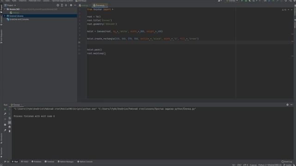
Task: Click the CRLF line separator status
Action: pos(239,165)
